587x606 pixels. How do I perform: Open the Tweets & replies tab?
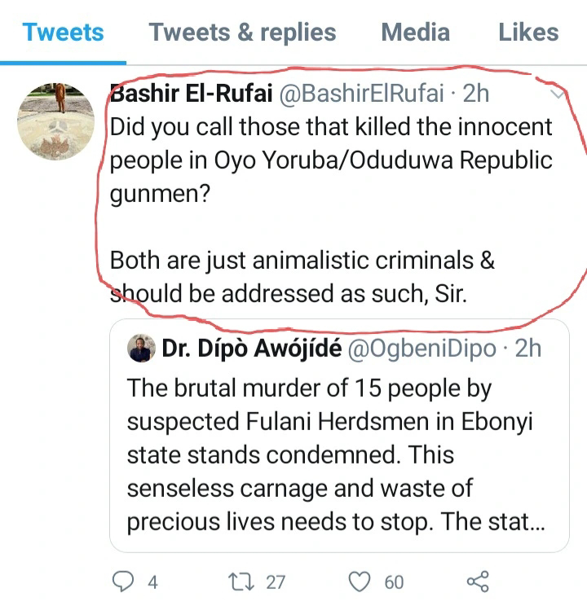pyautogui.click(x=242, y=33)
